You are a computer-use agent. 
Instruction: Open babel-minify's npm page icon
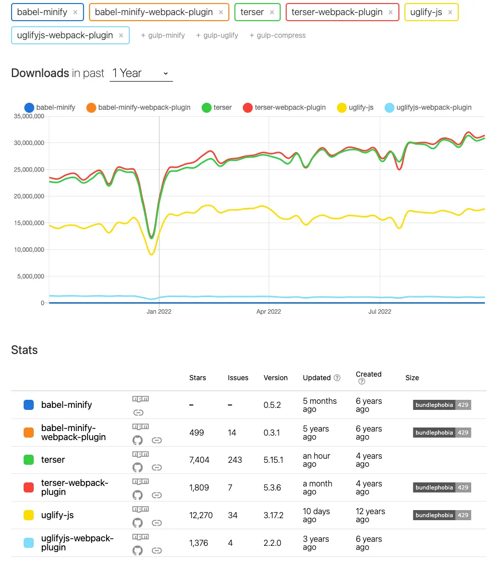click(140, 399)
